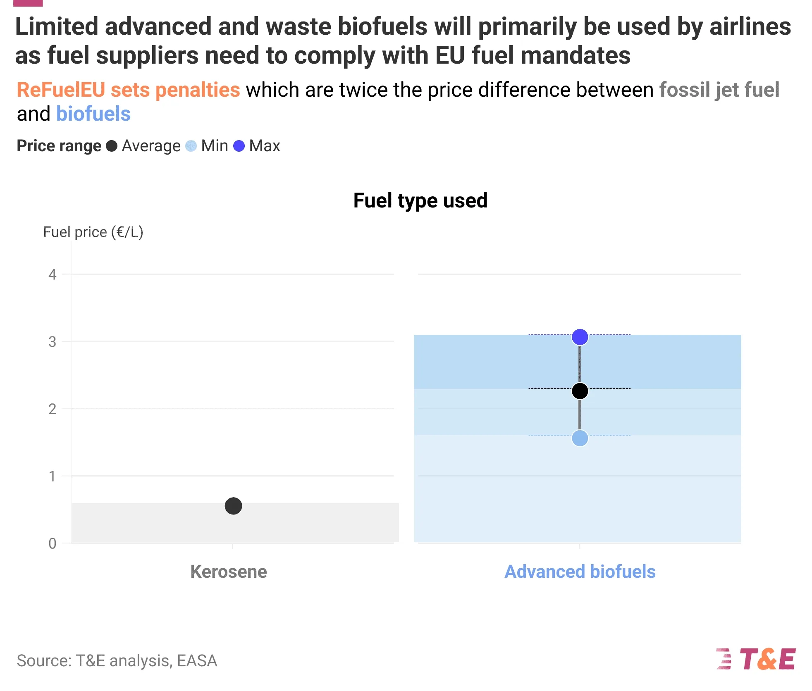Click the pink accent bar above the title

(x=28, y=3)
